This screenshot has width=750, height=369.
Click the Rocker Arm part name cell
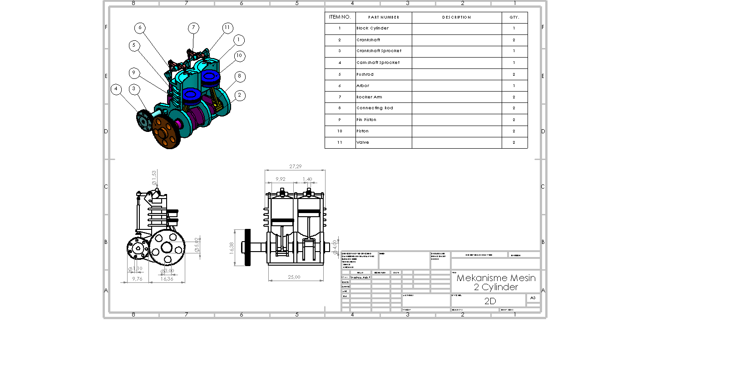[x=384, y=97]
